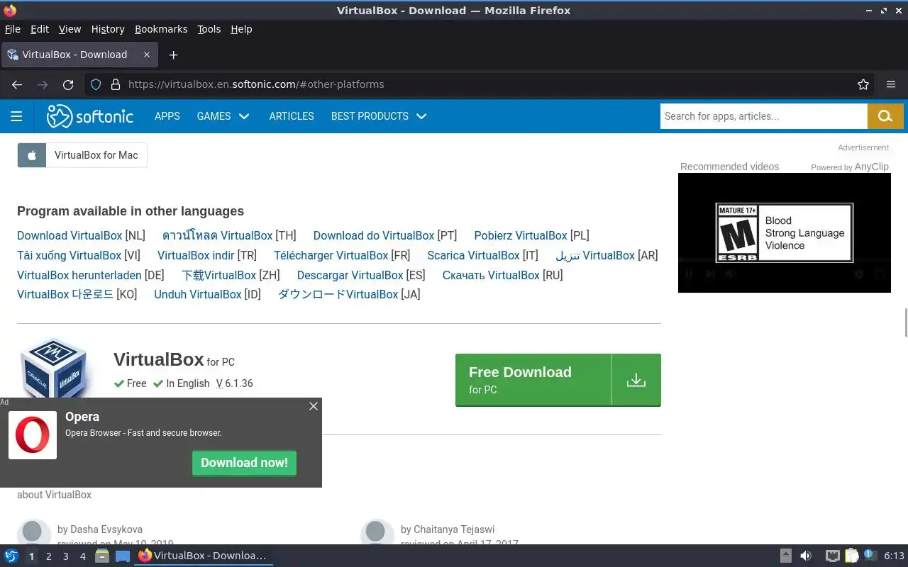Open the Edit menu
This screenshot has width=908, height=567.
[x=40, y=29]
